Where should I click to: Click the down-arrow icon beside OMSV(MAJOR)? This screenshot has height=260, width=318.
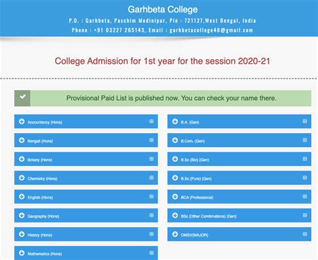pyautogui.click(x=175, y=234)
